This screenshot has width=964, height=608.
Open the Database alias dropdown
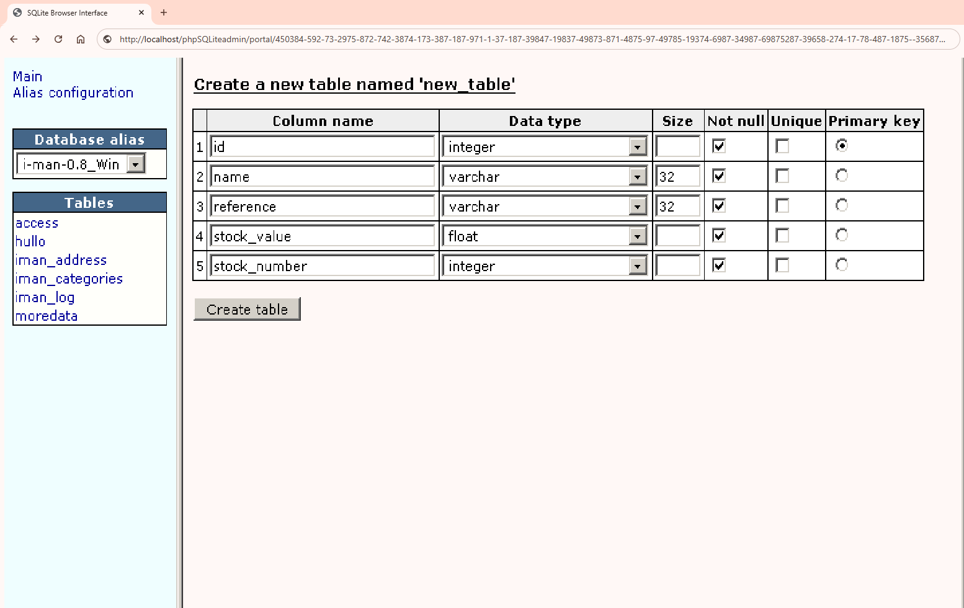click(135, 163)
